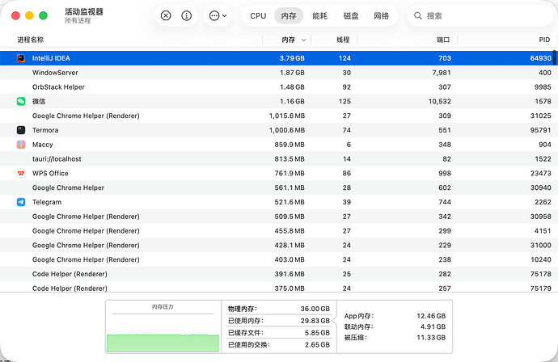Viewport: 558px width, 362px height.
Task: Click the WPS Office app icon
Action: click(21, 173)
